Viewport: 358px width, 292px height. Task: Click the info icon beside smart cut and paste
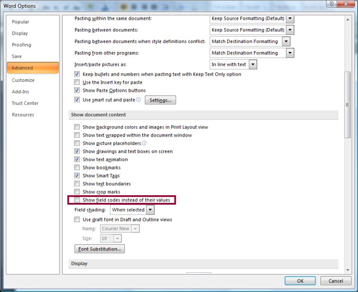(138, 99)
